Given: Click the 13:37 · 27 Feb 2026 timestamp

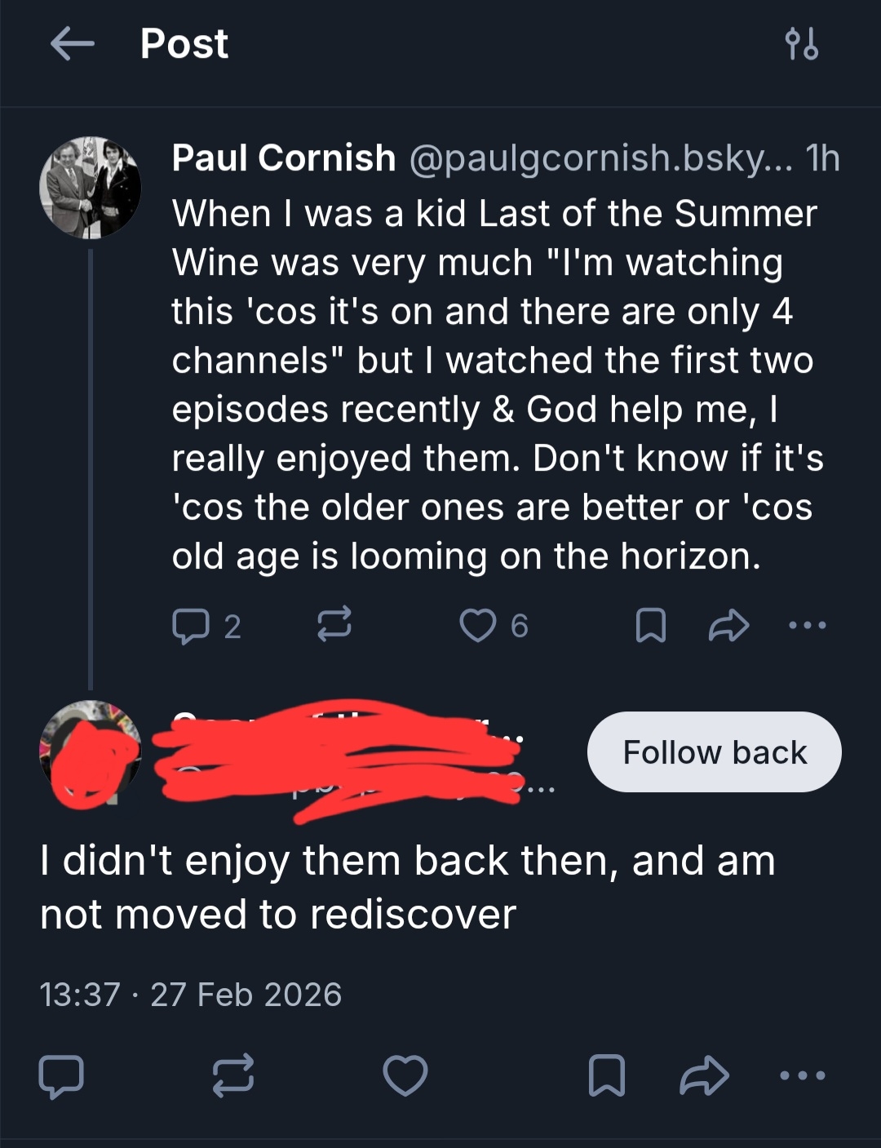Looking at the screenshot, I should [190, 995].
